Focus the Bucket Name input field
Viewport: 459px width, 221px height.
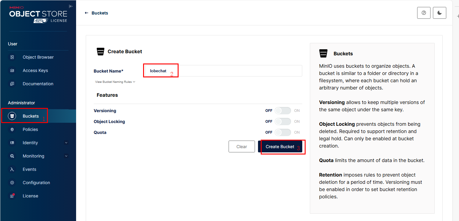[x=223, y=71]
